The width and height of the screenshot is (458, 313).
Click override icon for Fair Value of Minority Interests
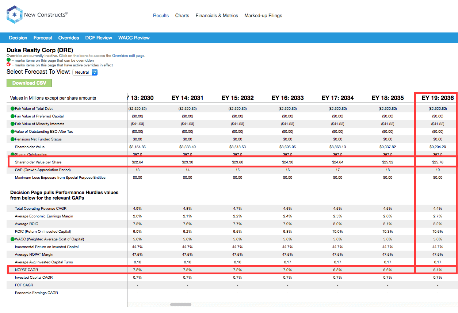(12, 124)
